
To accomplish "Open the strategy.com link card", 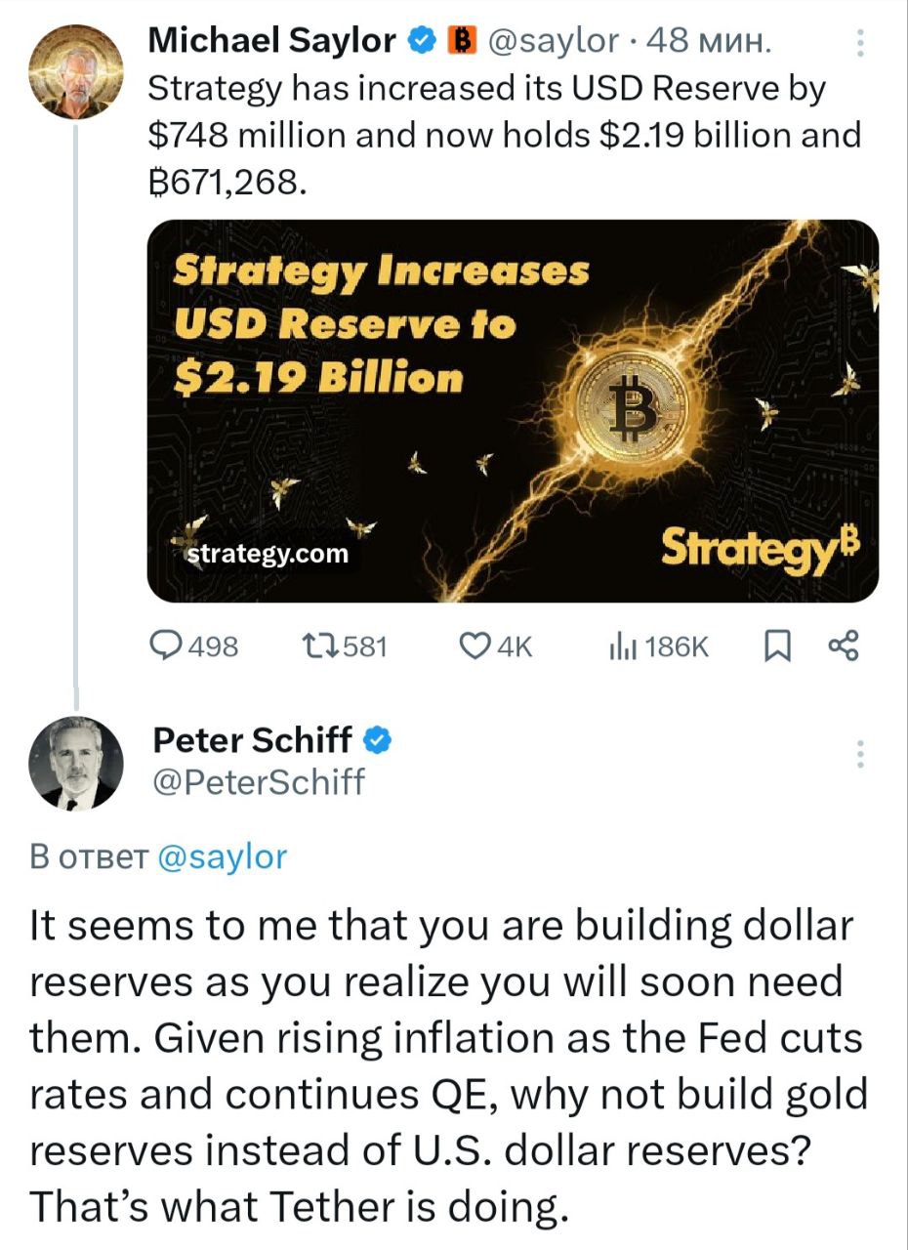I will pyautogui.click(x=267, y=554).
